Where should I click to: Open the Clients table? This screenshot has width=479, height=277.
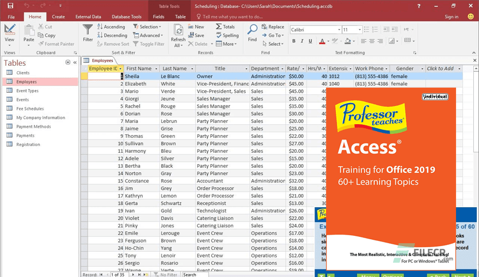(23, 73)
